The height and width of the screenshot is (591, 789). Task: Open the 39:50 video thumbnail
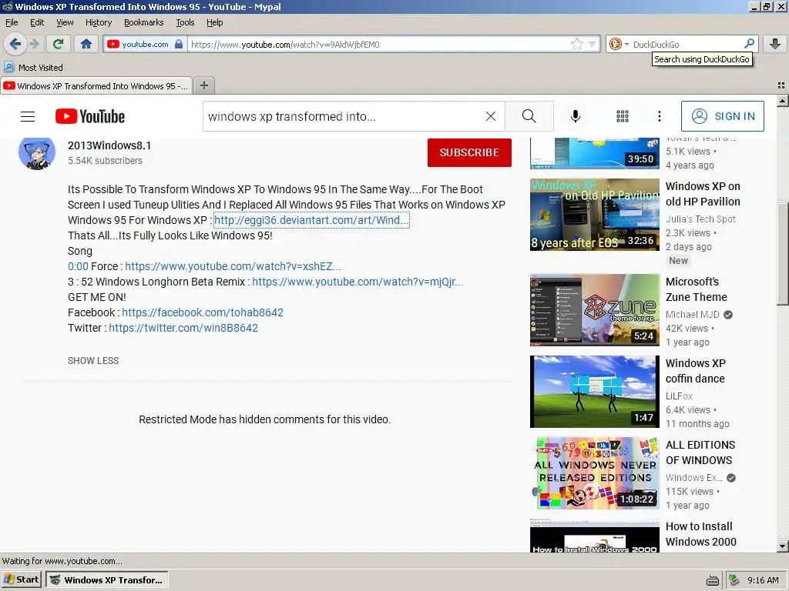tap(594, 153)
